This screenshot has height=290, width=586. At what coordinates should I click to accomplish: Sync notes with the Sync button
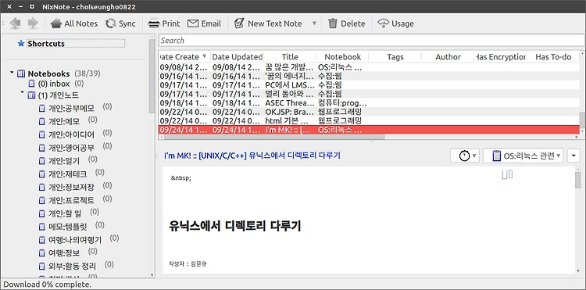click(120, 23)
